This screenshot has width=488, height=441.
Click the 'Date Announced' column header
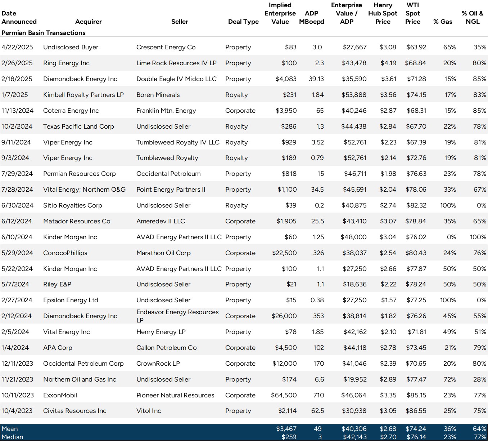[19, 17]
